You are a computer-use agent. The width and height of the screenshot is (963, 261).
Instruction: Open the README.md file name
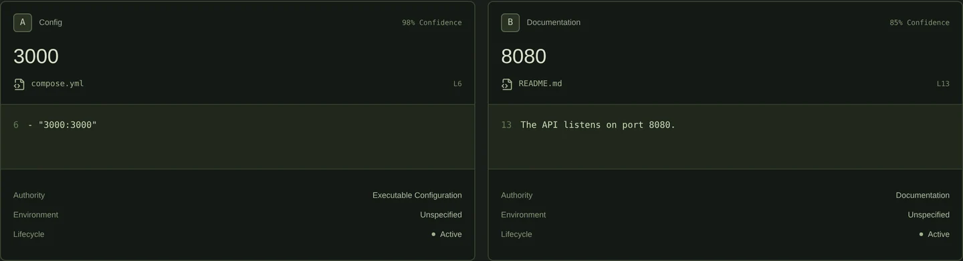540,83
